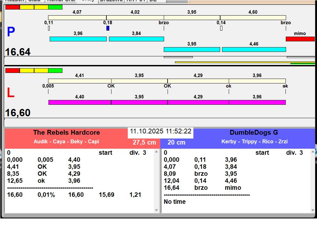Click the red start light in lane P
The width and height of the screenshot is (317, 228).
[x=12, y=7]
